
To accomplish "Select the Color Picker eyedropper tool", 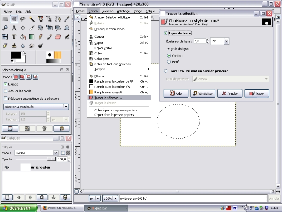I will pos(67,19).
